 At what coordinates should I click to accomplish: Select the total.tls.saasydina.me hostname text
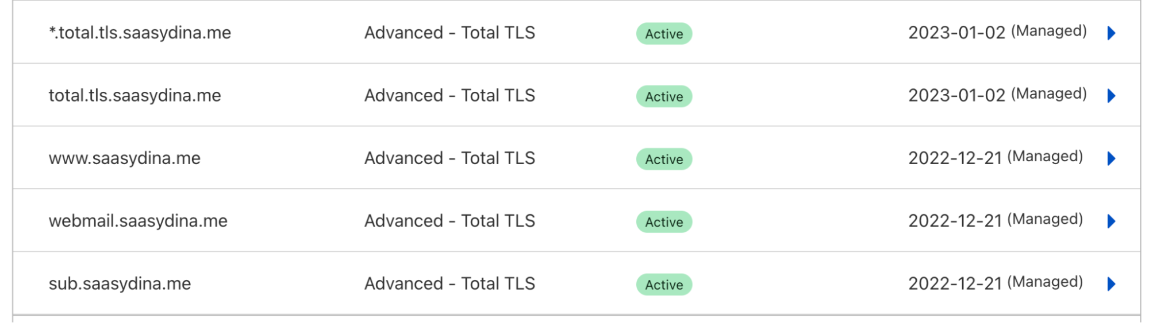[x=135, y=95]
